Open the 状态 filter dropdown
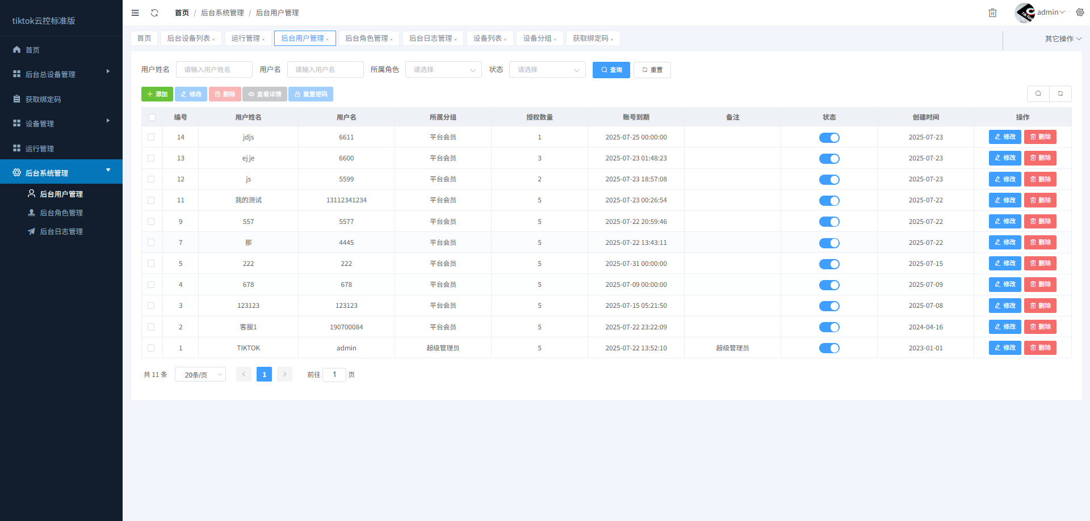1090x521 pixels. point(547,70)
